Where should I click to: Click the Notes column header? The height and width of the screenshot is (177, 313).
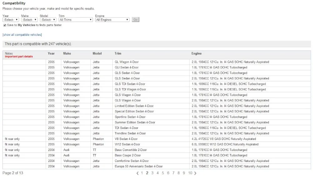coord(9,53)
